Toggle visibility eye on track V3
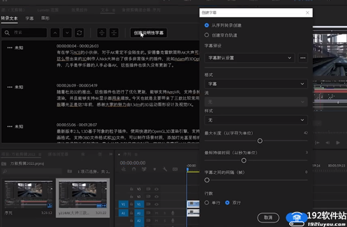Image resolution: width=347 pixels, height=227 pixels. click(157, 189)
